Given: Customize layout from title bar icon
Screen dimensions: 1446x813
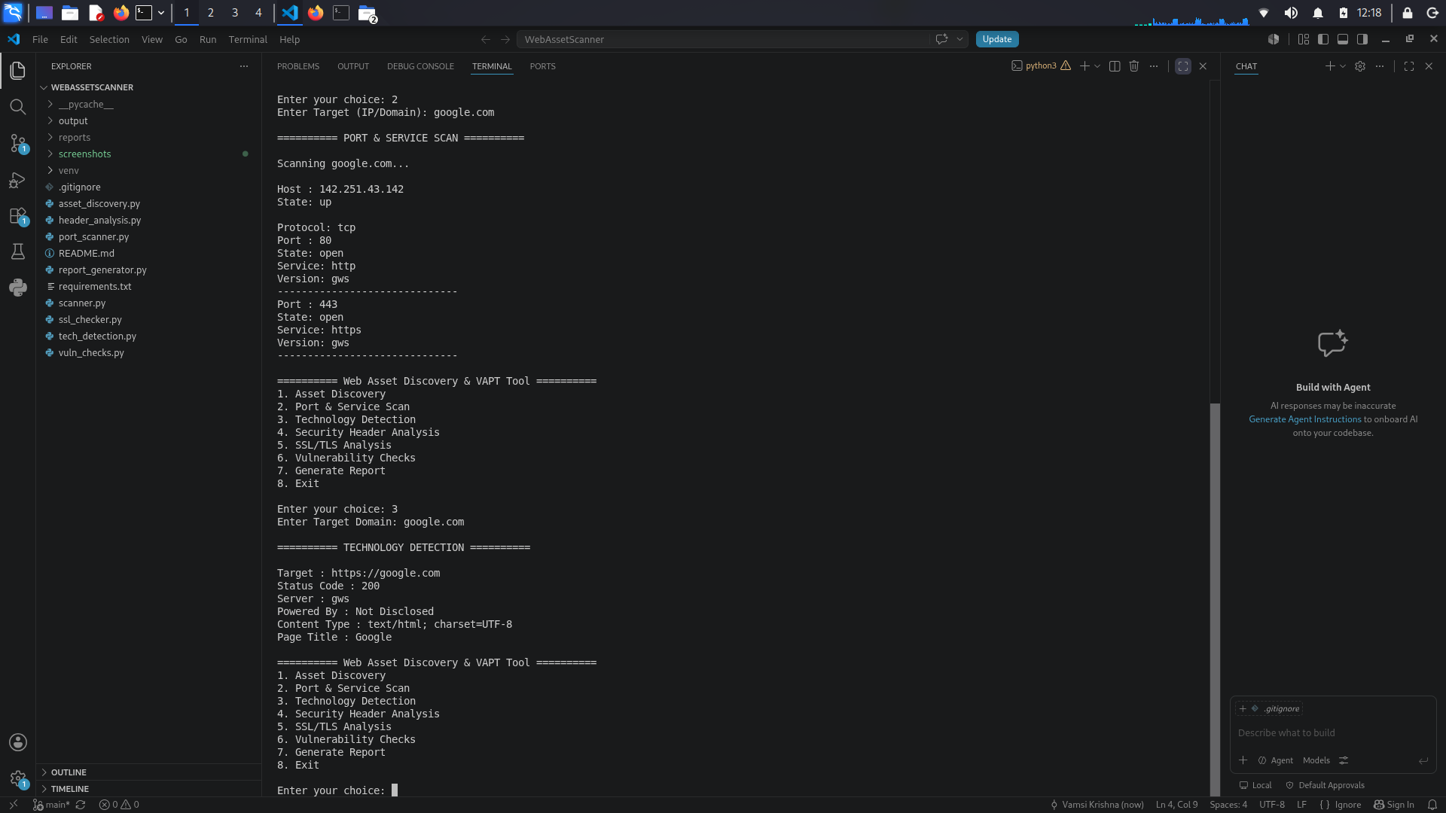Looking at the screenshot, I should pyautogui.click(x=1304, y=39).
